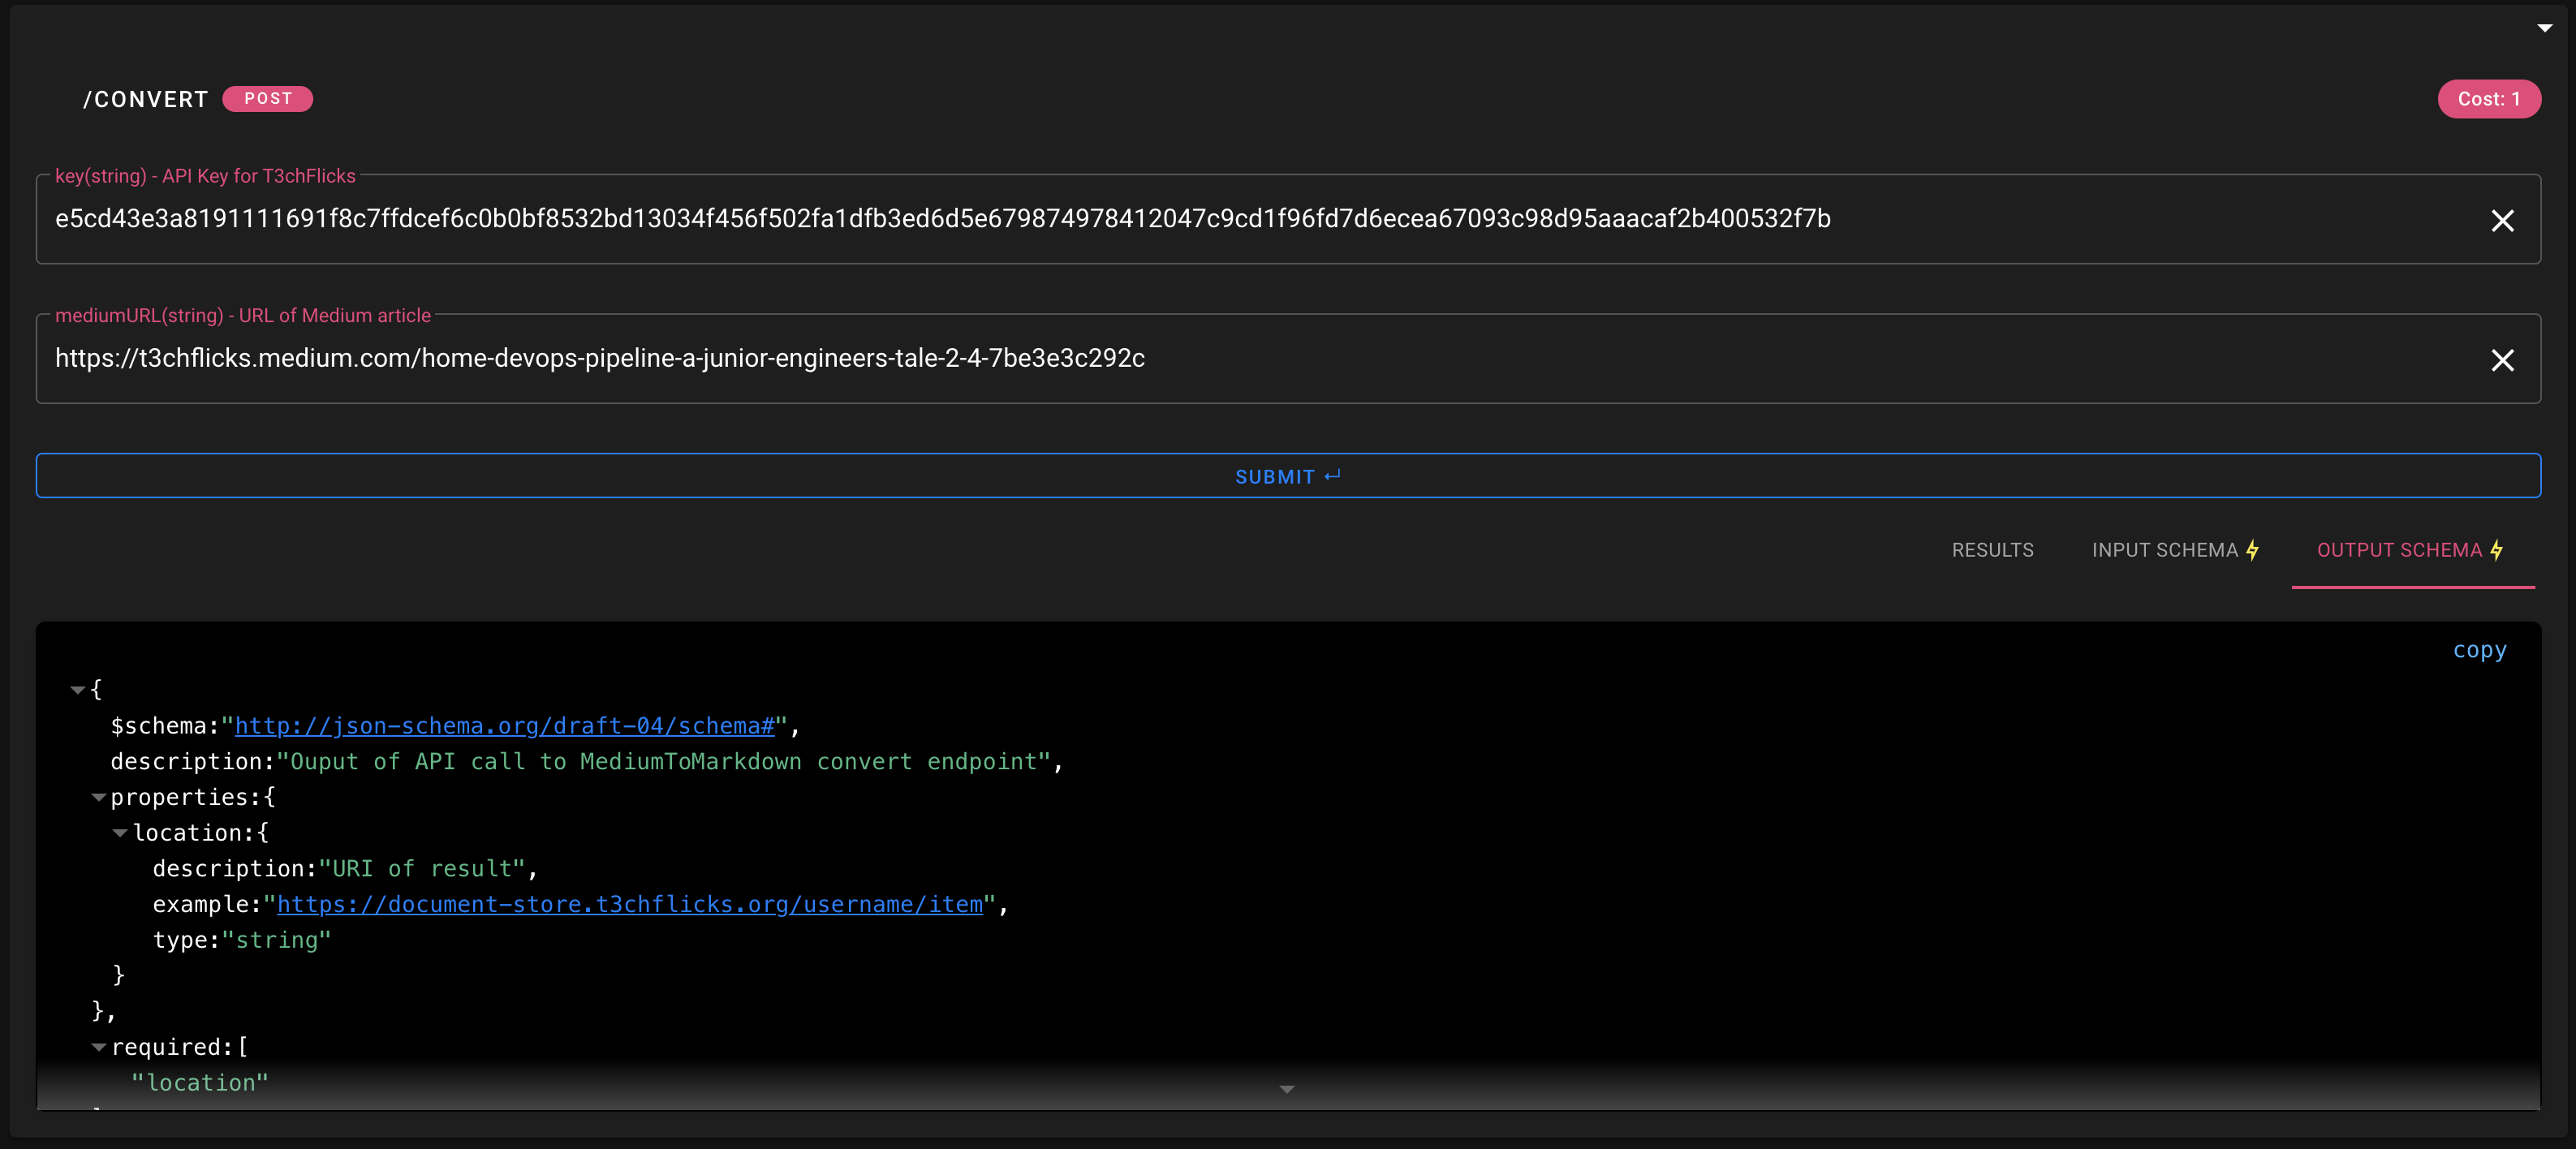Collapse the location node arrow
Screen dimensions: 2576x1149
click(x=120, y=833)
